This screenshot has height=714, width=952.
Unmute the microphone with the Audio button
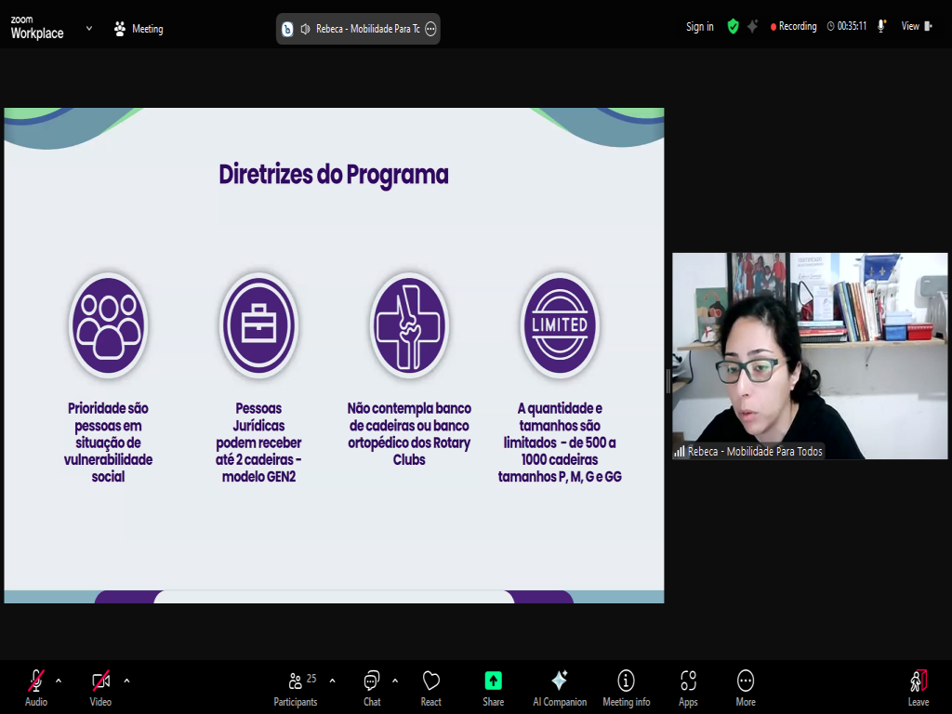[x=36, y=686]
